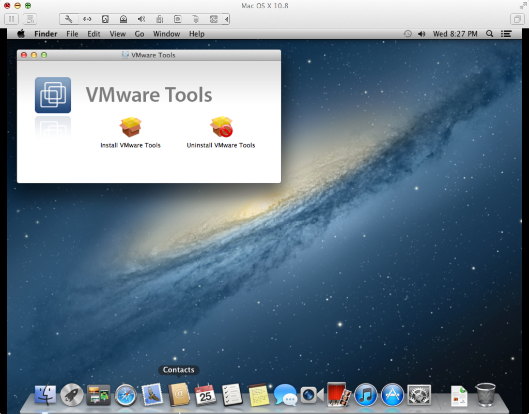529x414 pixels.
Task: Open the Trash in Dock
Action: click(x=486, y=394)
